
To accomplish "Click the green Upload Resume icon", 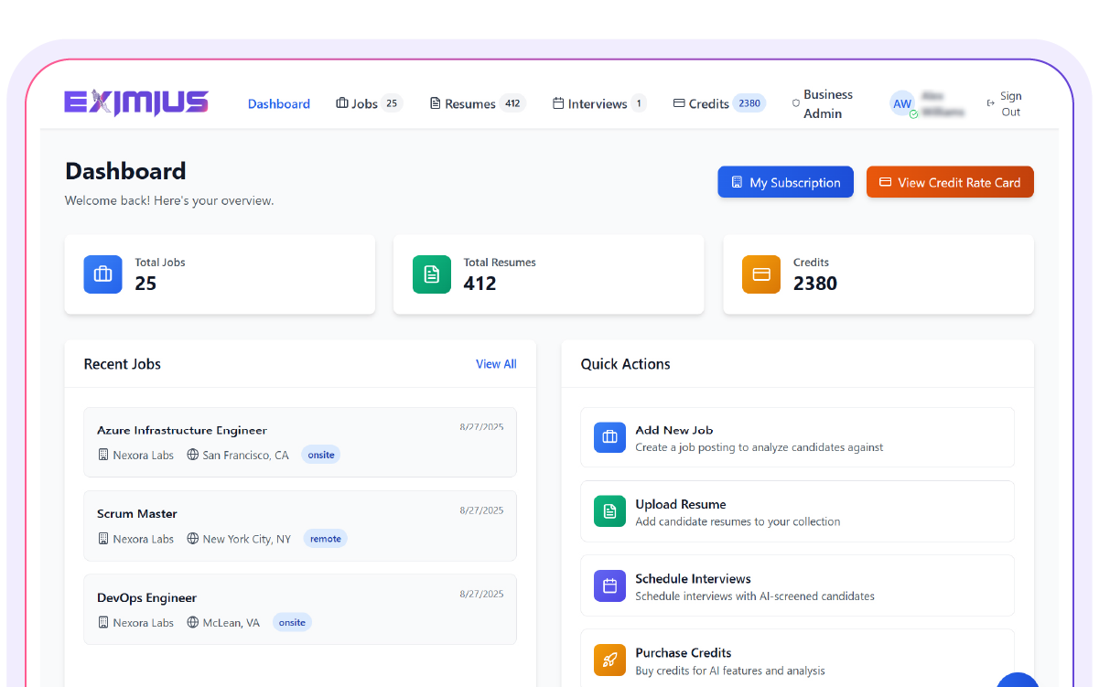I will [x=609, y=511].
